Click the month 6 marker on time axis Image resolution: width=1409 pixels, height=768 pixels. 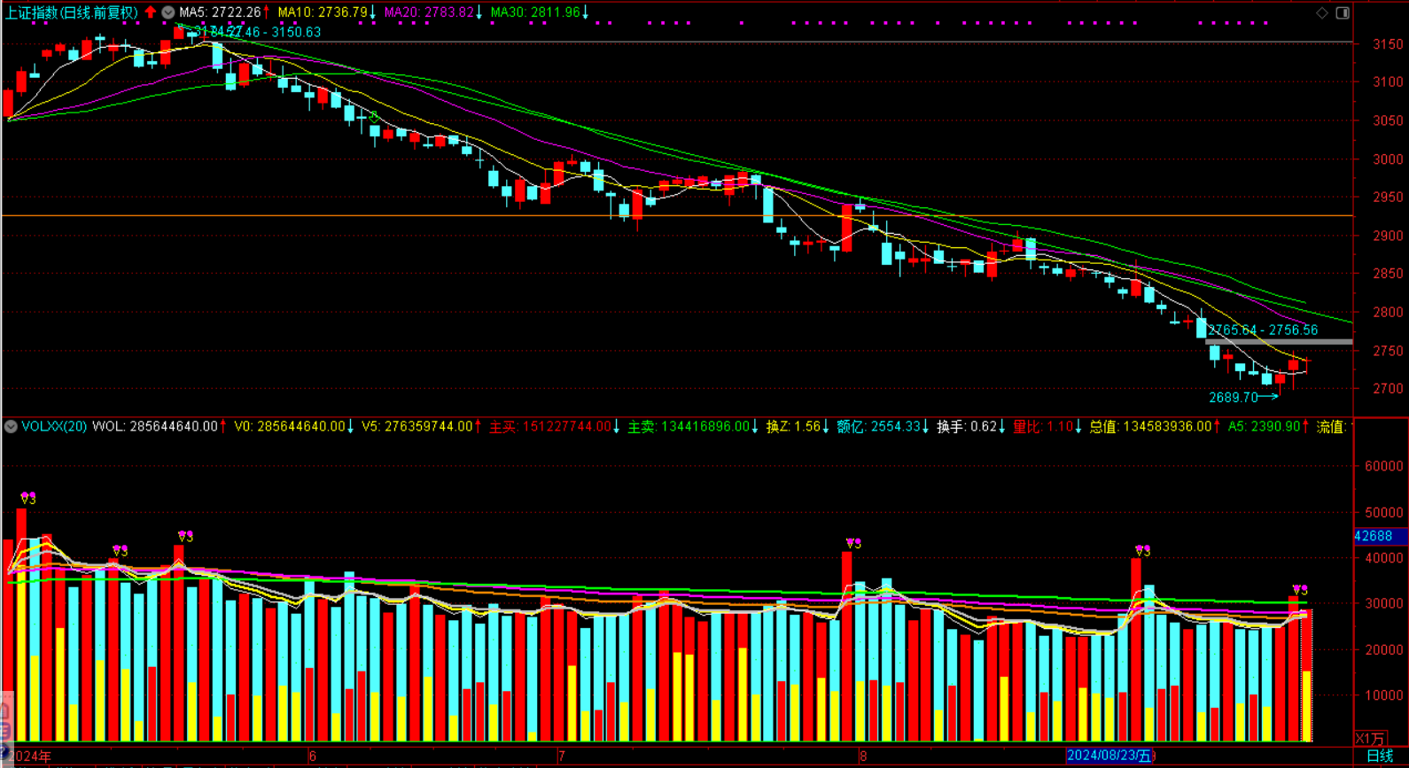(312, 756)
